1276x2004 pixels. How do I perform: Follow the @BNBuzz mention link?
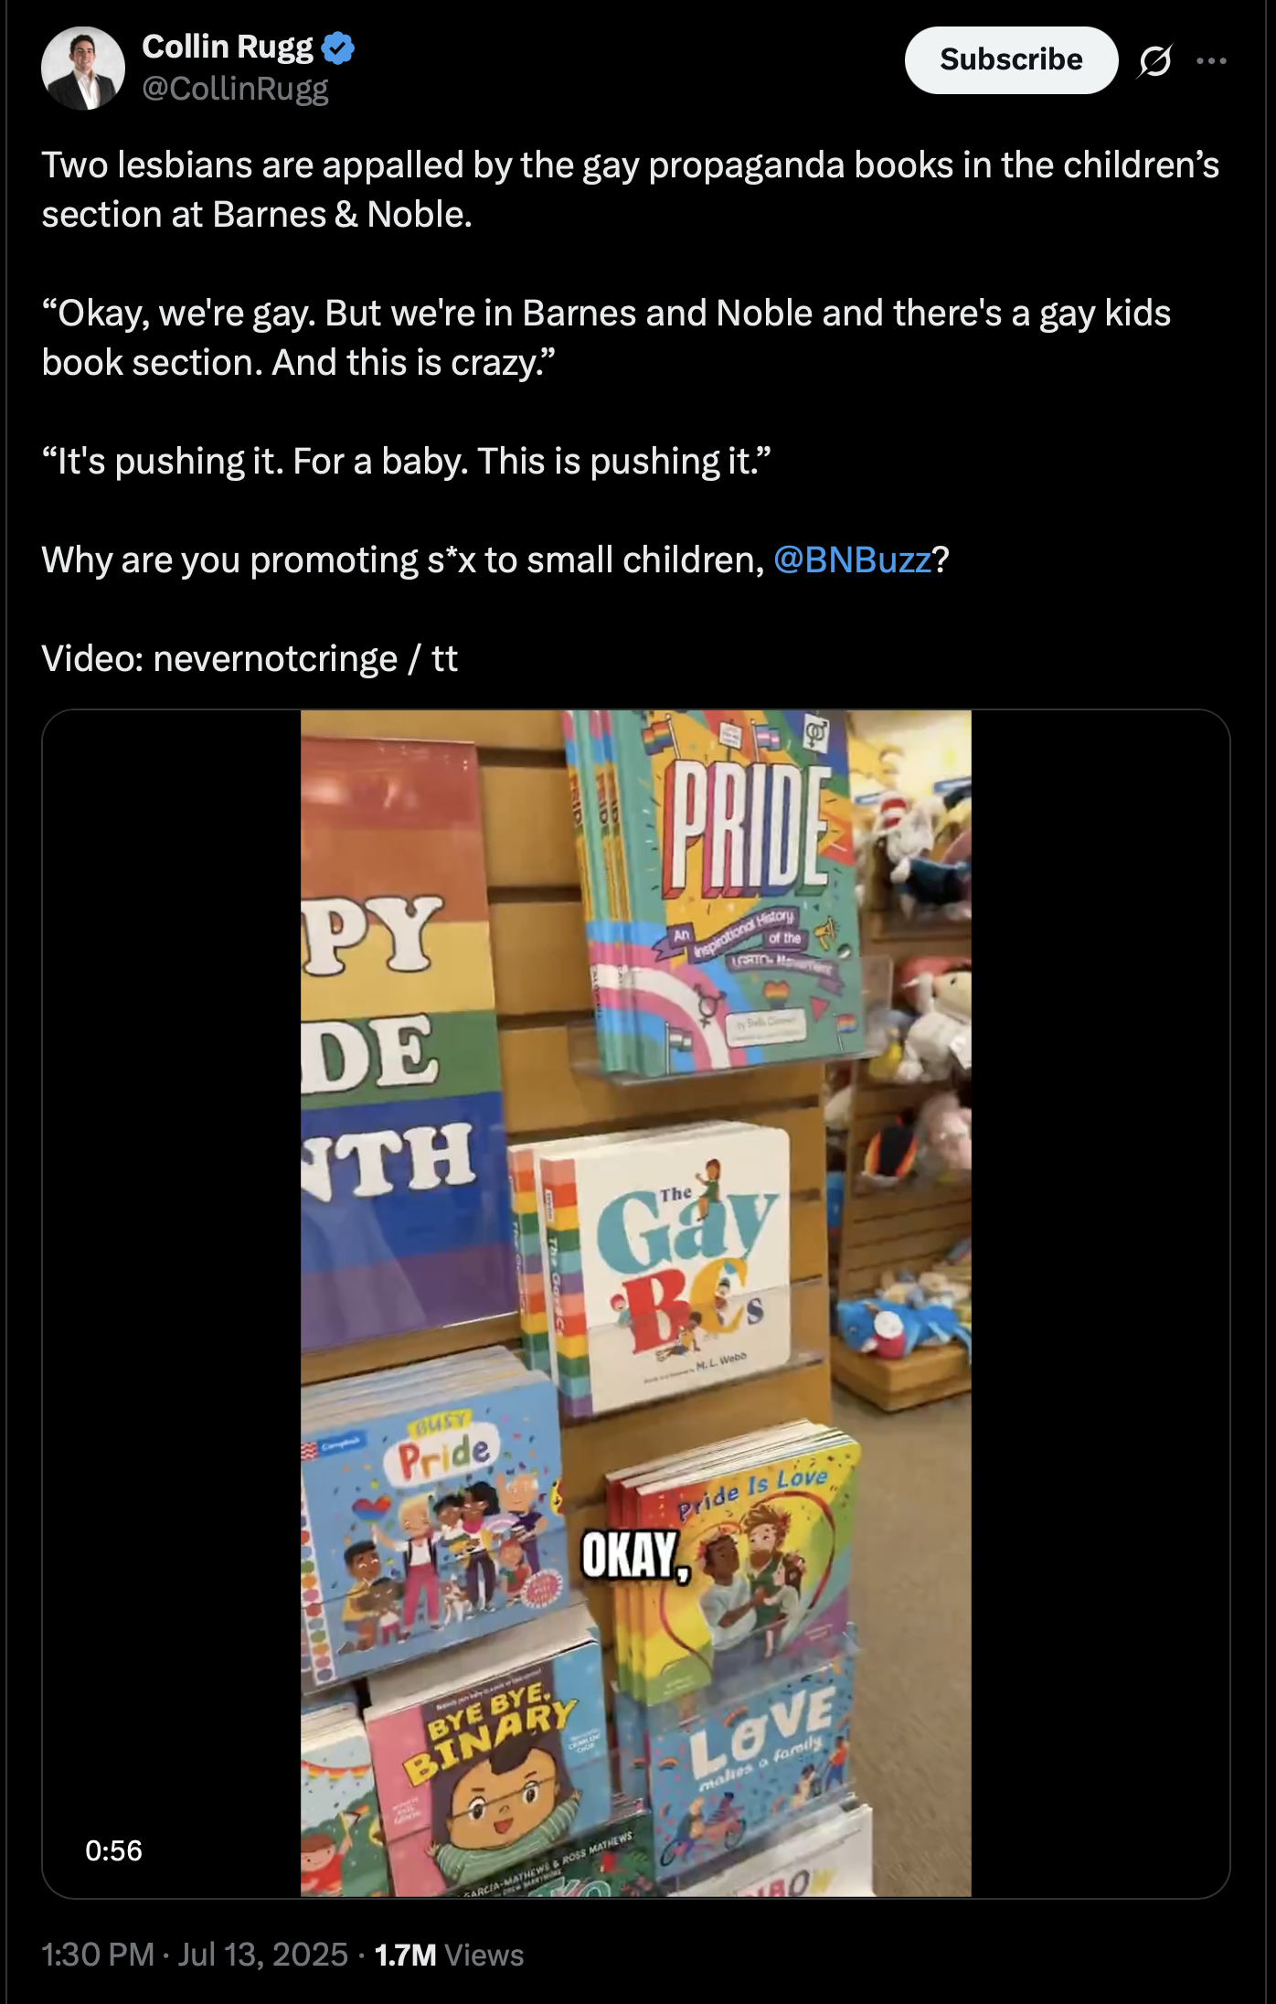point(852,560)
